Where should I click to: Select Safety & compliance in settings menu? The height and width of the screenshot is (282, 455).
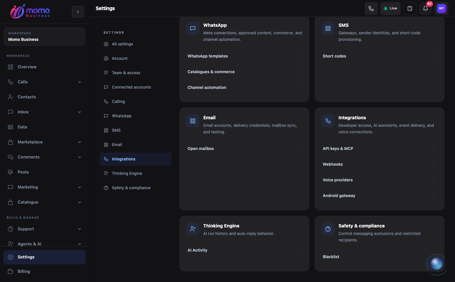[136, 188]
